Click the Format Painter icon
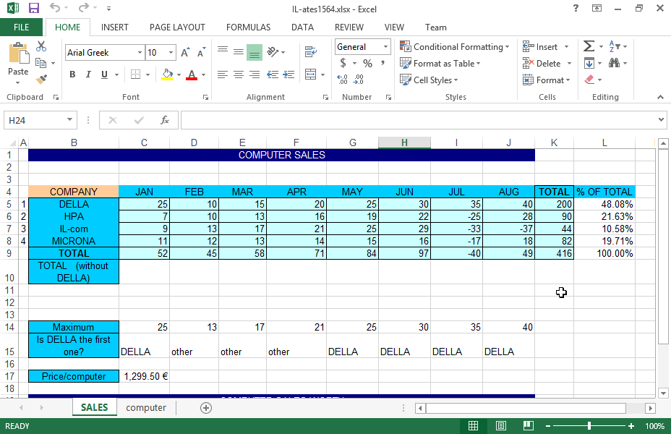The height and width of the screenshot is (434, 671). coord(41,80)
